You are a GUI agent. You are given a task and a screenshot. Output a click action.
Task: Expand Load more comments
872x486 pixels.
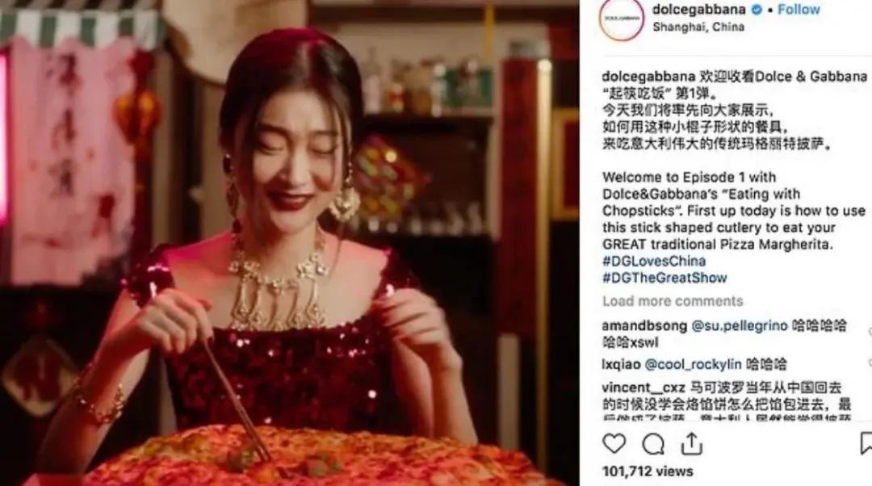[x=673, y=301]
